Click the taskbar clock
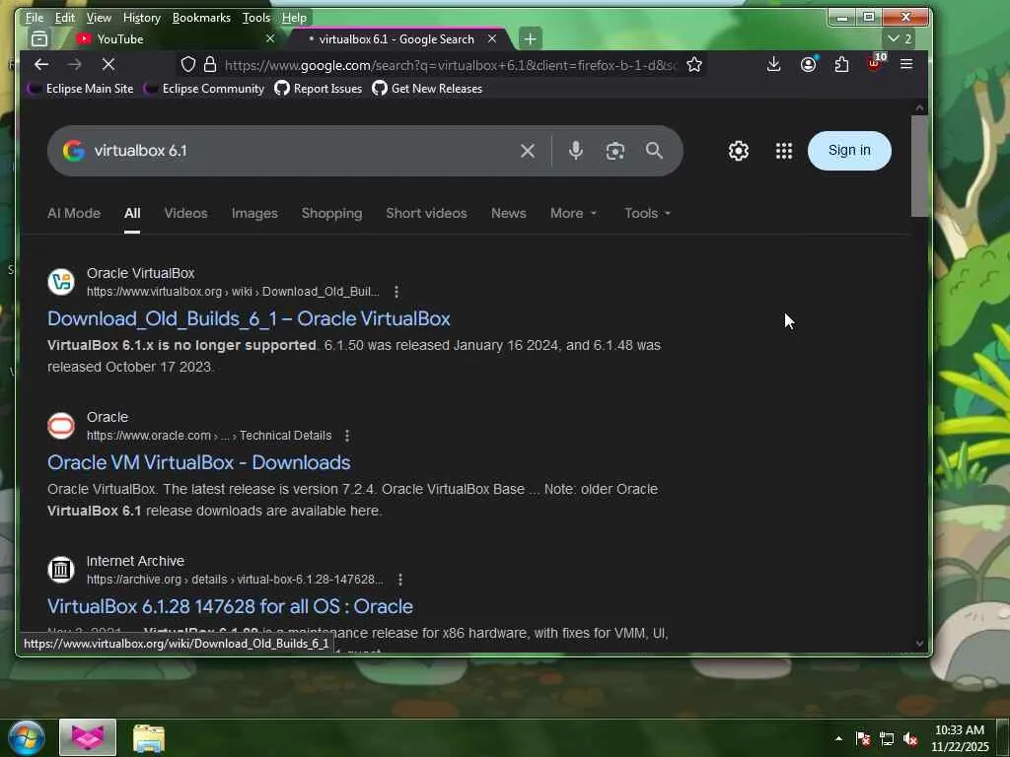This screenshot has height=757, width=1010. click(959, 738)
